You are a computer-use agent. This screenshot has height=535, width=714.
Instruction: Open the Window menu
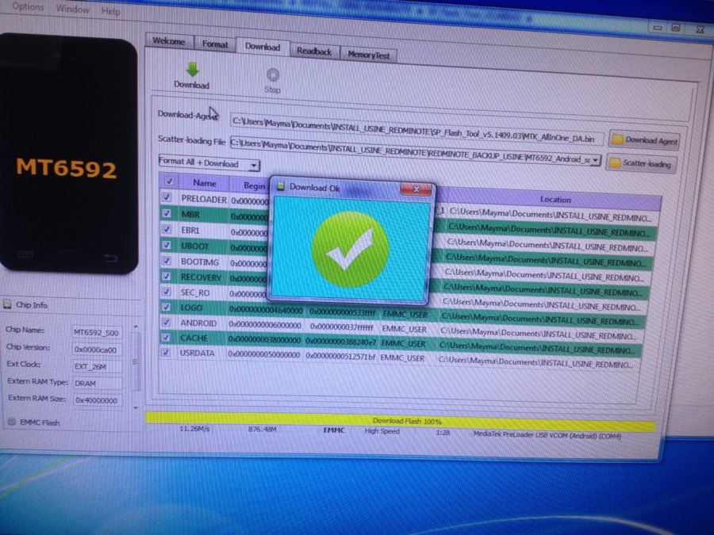pyautogui.click(x=72, y=9)
